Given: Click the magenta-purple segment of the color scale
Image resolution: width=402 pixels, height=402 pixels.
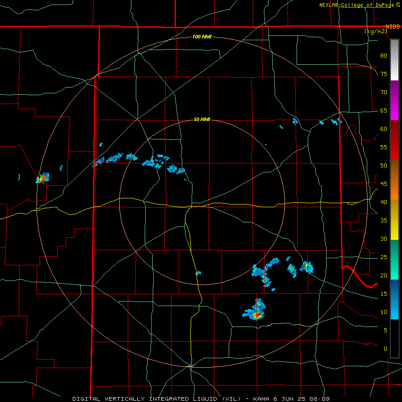Looking at the screenshot, I should [x=394, y=100].
